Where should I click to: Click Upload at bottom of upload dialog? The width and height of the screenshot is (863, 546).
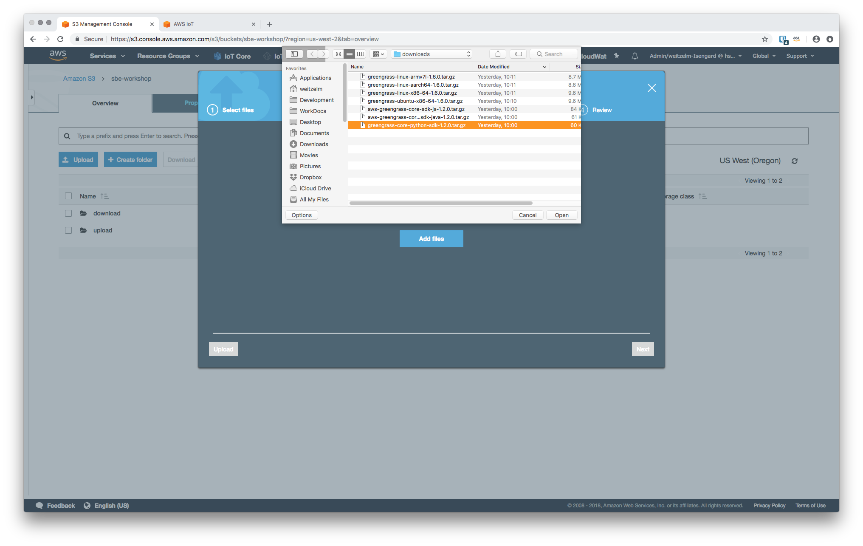pos(223,349)
